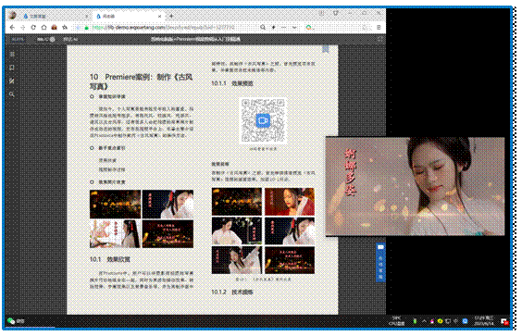Go to the browser Home page icon
This screenshot has width=522, height=336.
pos(43,28)
